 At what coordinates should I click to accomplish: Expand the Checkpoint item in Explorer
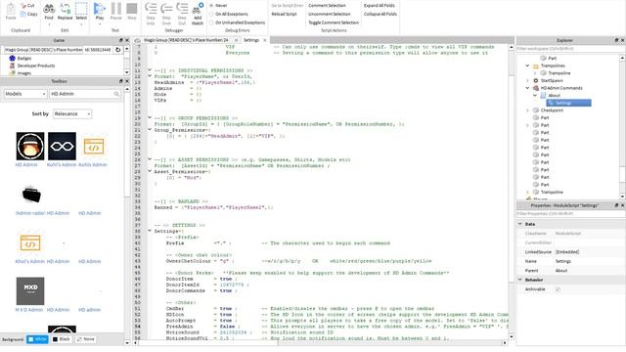[527, 110]
